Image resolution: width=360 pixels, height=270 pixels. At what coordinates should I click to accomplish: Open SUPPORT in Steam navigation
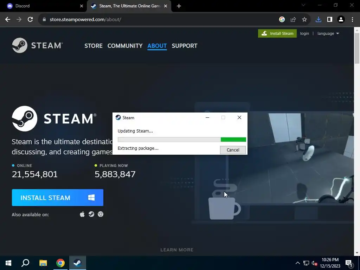(184, 46)
